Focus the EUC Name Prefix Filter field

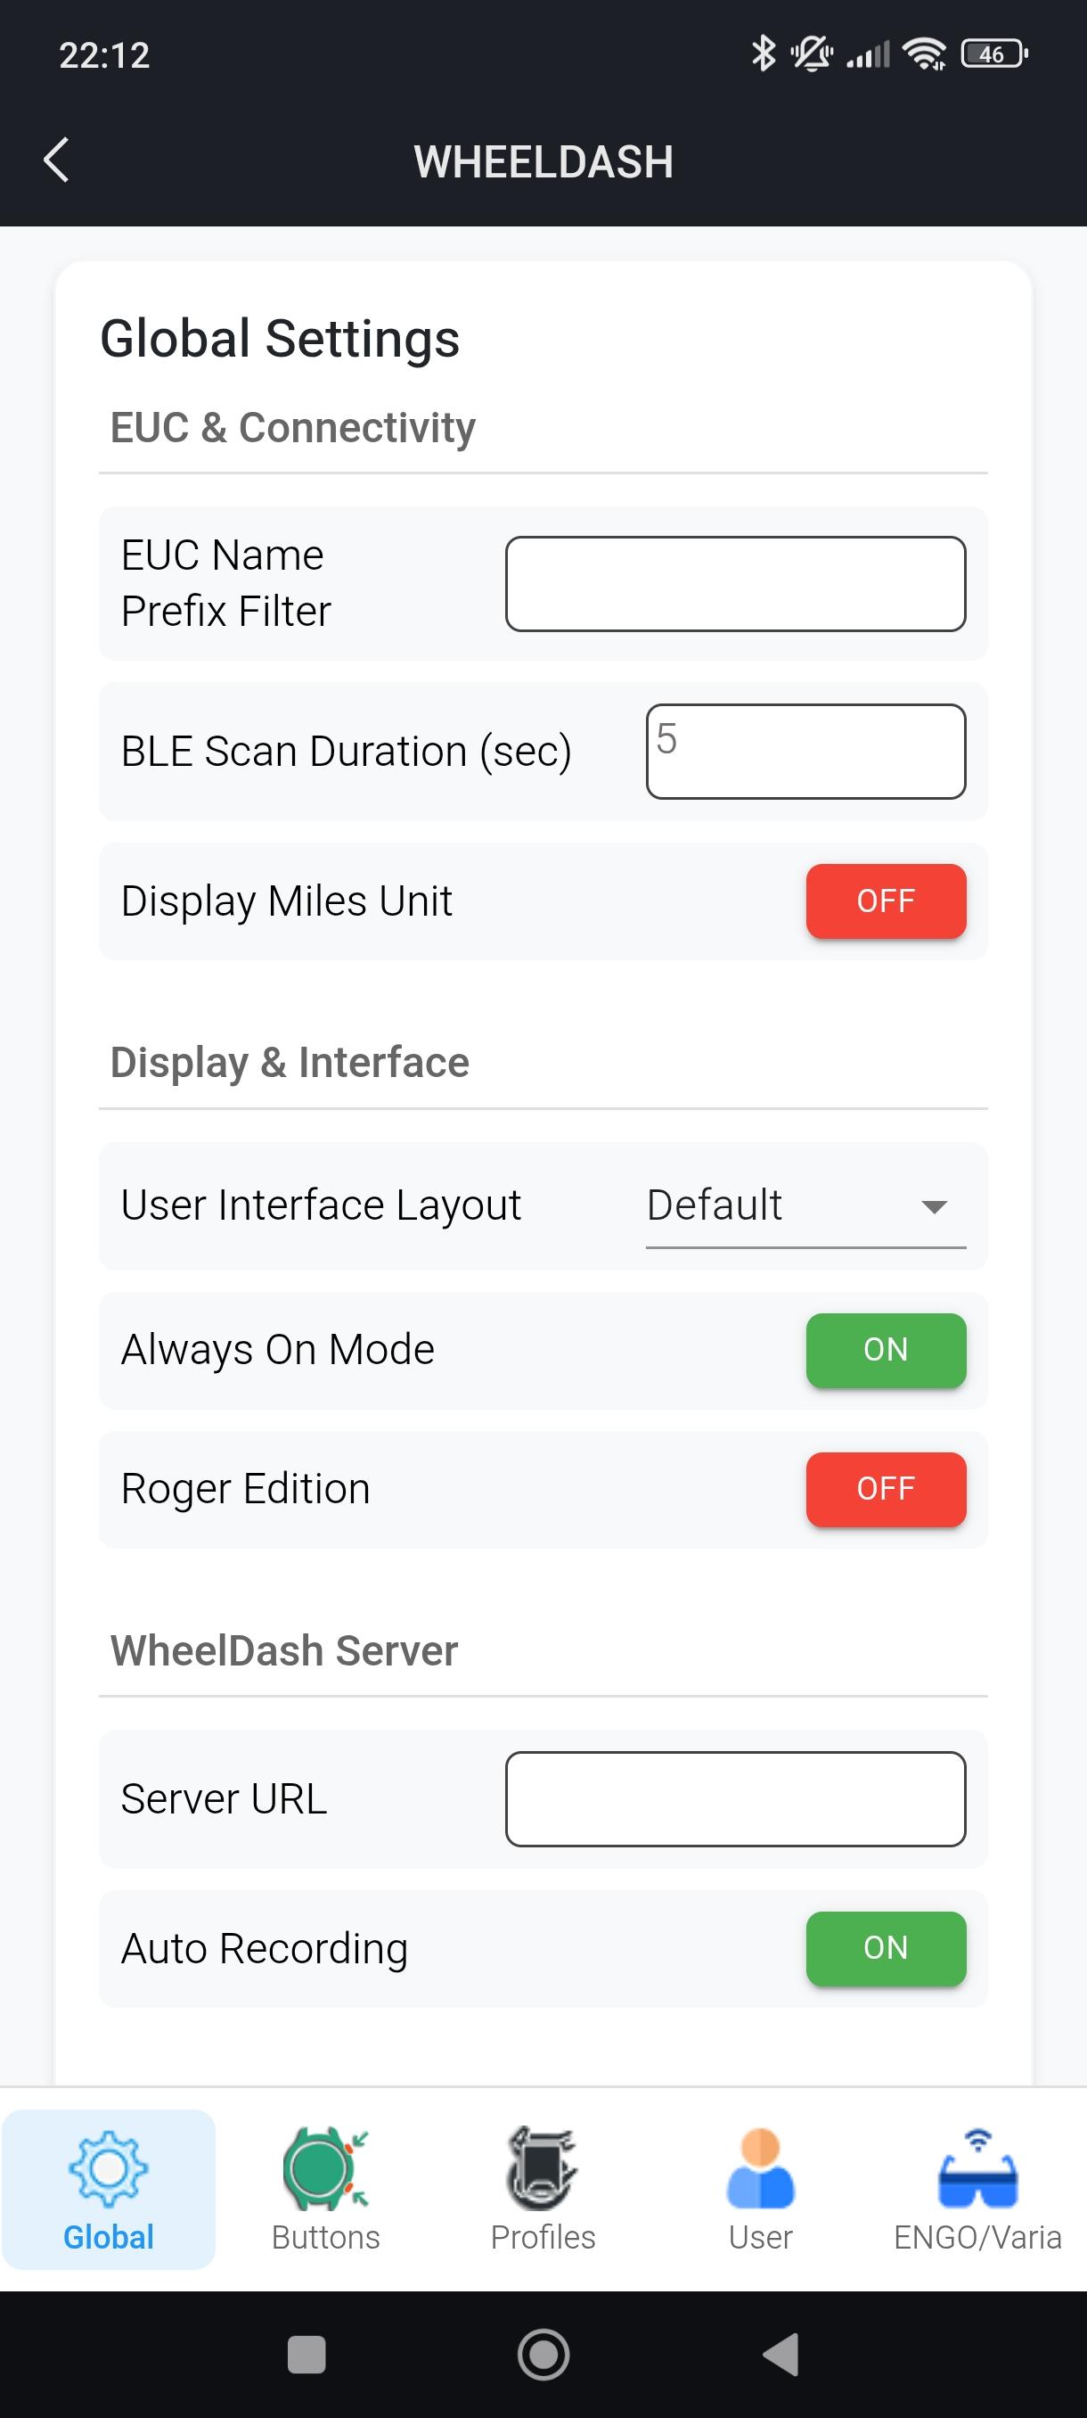coord(735,584)
